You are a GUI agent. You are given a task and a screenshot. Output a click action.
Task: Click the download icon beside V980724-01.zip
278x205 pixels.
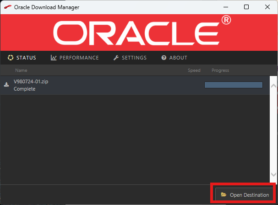click(x=6, y=85)
